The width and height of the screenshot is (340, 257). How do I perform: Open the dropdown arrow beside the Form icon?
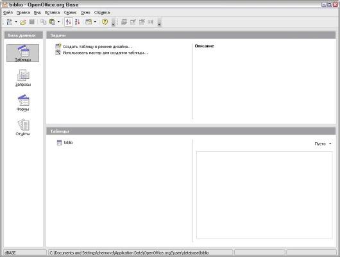coord(95,22)
